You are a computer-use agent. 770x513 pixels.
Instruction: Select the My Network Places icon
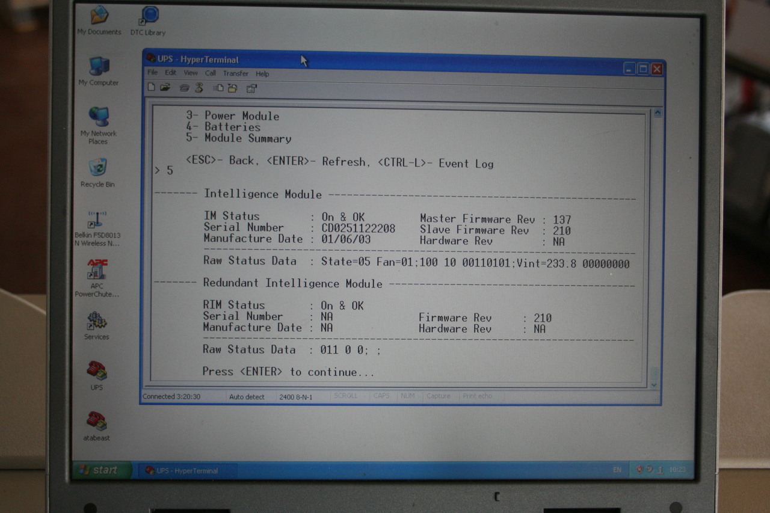(98, 125)
